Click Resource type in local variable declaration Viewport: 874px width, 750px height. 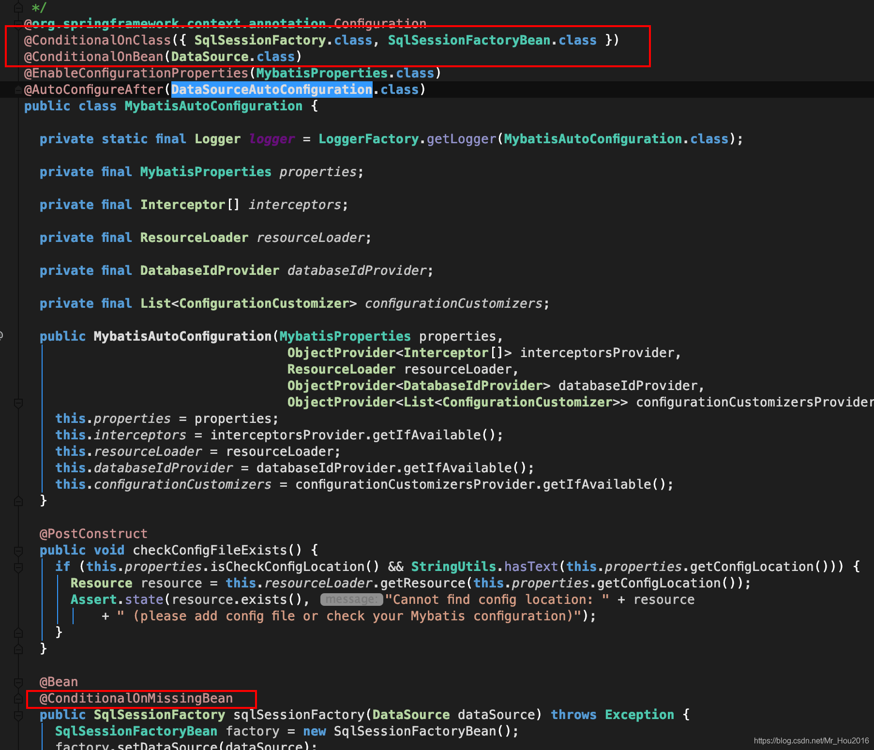[102, 583]
